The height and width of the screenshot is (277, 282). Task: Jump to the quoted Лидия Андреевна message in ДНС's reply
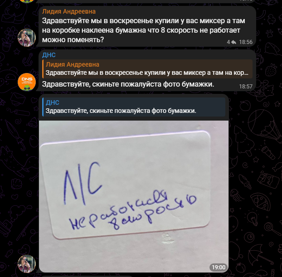tap(147, 69)
